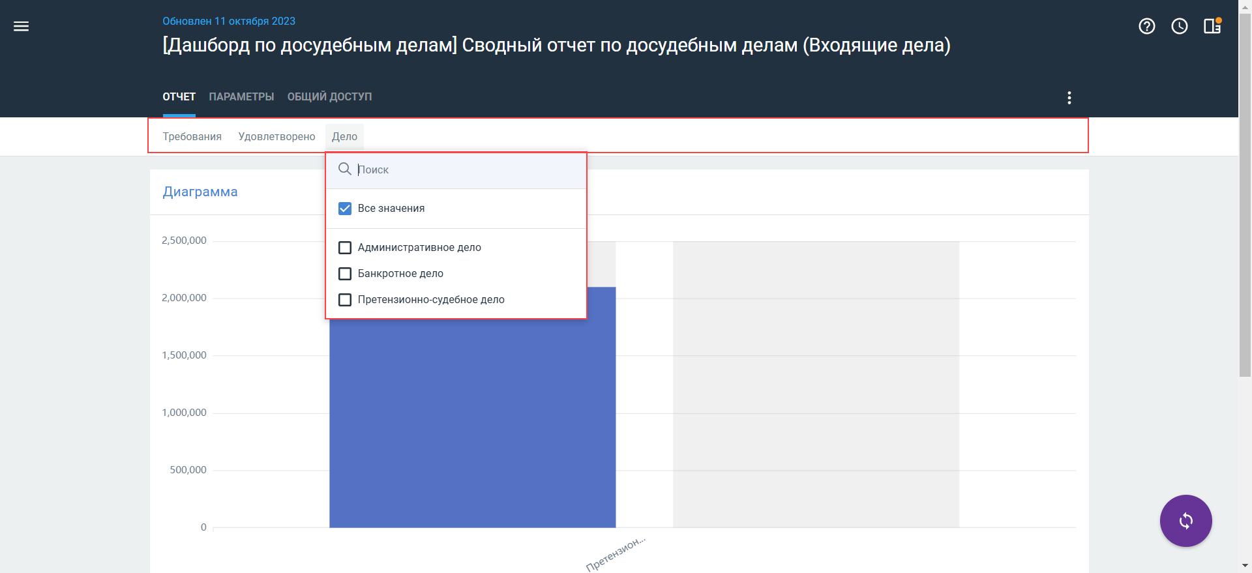Click the 500,000 axis value
This screenshot has height=573, width=1252.
coord(188,470)
